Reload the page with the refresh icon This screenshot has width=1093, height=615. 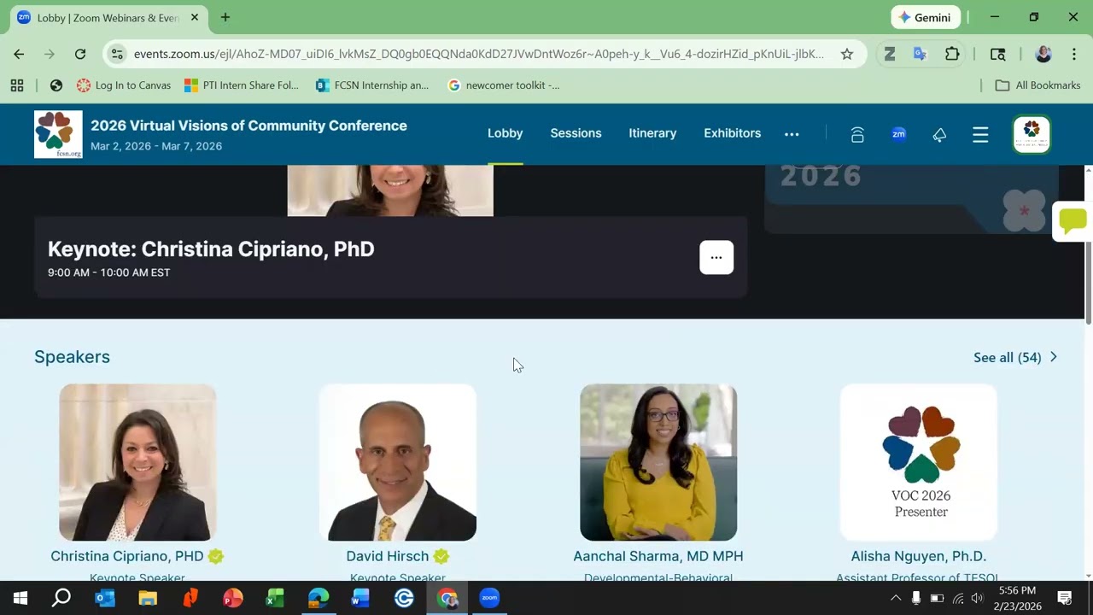pos(80,54)
